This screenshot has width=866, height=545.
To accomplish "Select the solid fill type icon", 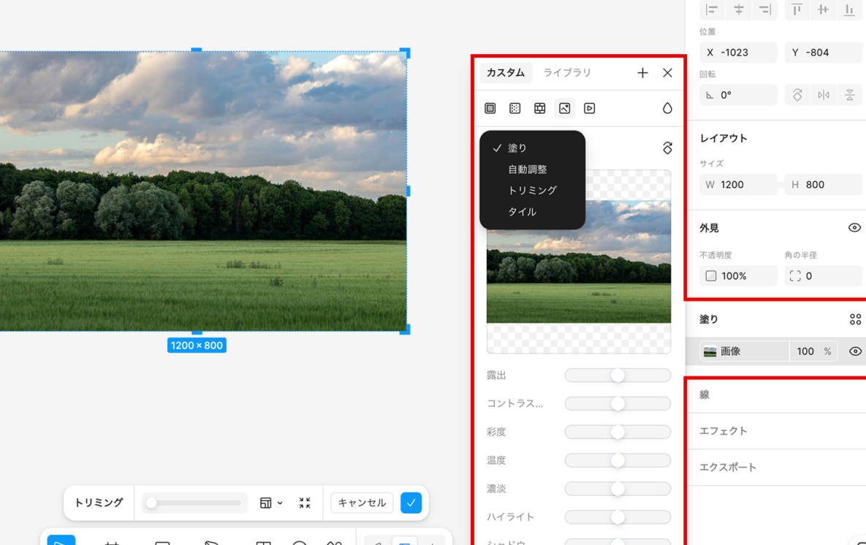I will (x=490, y=108).
